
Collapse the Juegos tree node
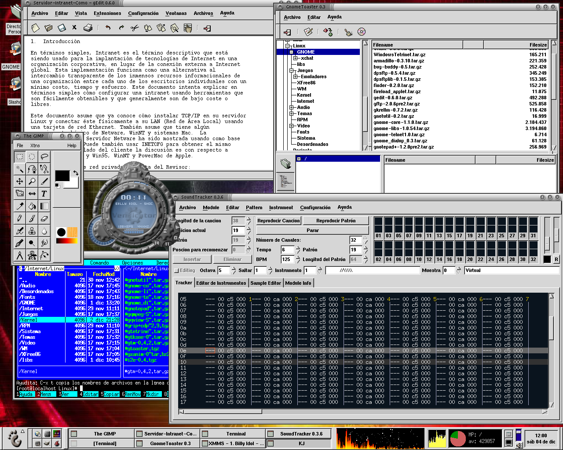(292, 70)
